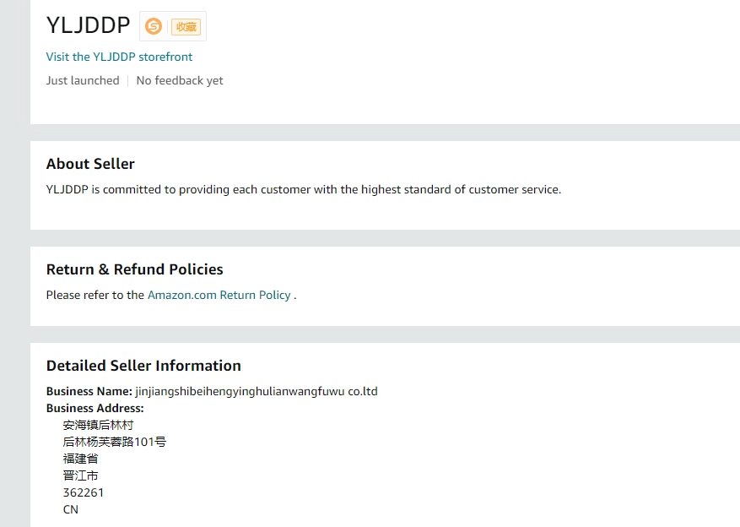Click the 收藏 favorite button
The image size is (740, 527).
pos(186,26)
